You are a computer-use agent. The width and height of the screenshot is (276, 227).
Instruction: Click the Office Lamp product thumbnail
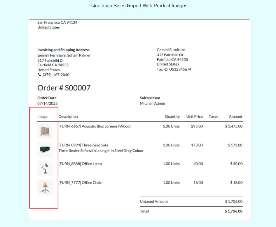(x=45, y=168)
